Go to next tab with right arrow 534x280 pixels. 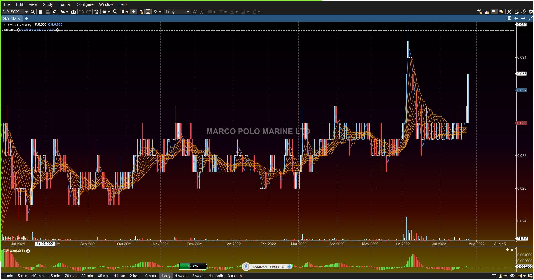(523, 18)
